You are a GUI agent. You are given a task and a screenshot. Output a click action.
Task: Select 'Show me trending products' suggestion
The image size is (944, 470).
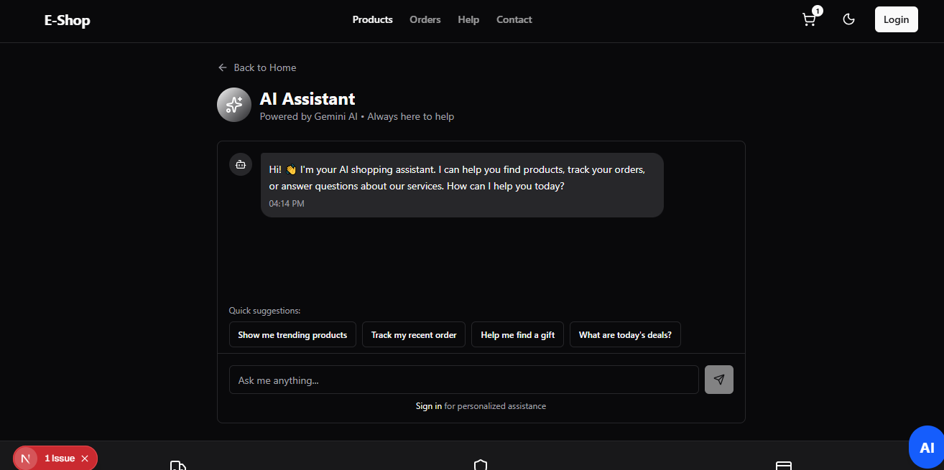pyautogui.click(x=292, y=334)
